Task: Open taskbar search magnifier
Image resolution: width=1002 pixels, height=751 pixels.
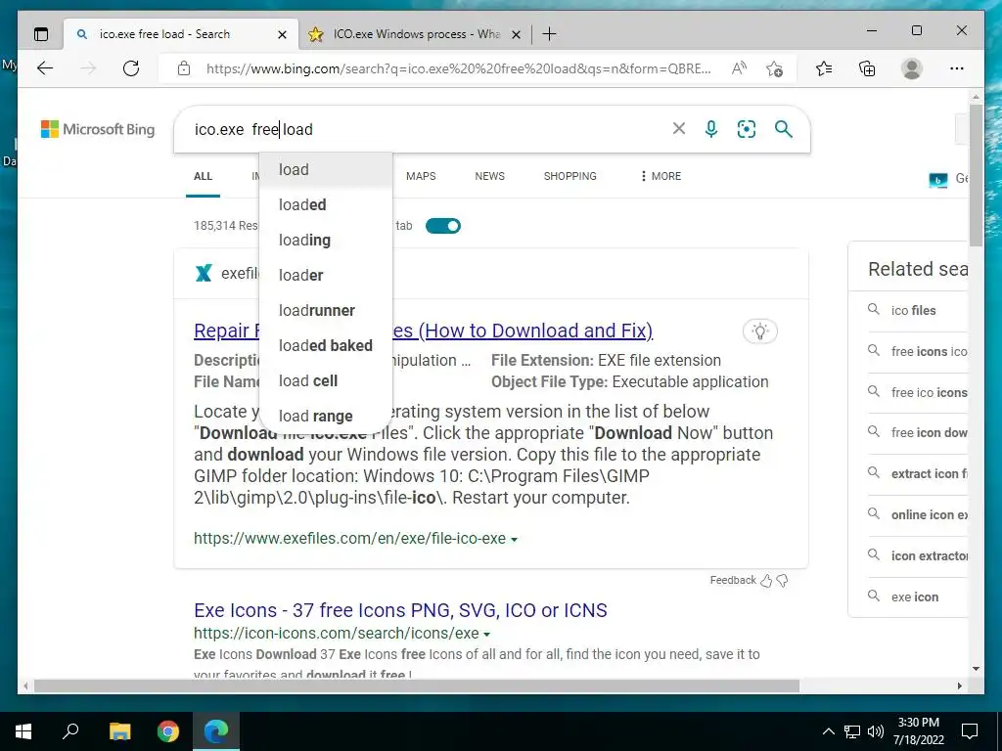Action: click(70, 731)
